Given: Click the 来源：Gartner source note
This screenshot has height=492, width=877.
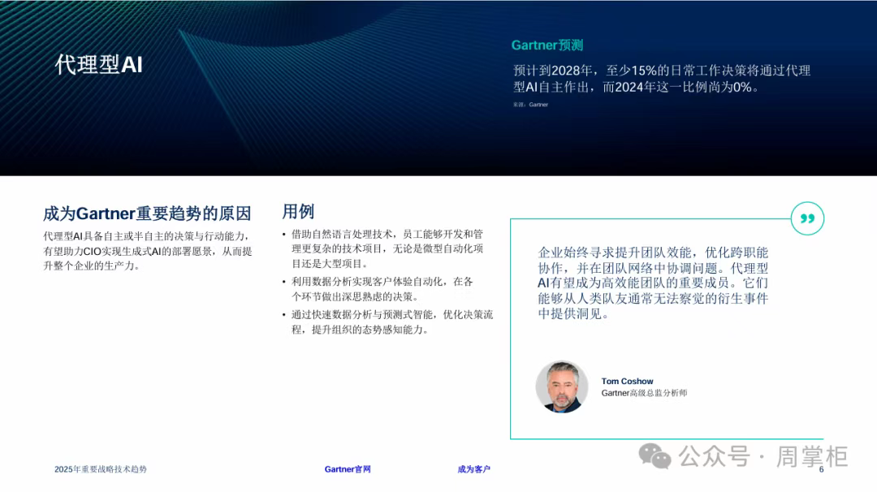Looking at the screenshot, I should (530, 105).
